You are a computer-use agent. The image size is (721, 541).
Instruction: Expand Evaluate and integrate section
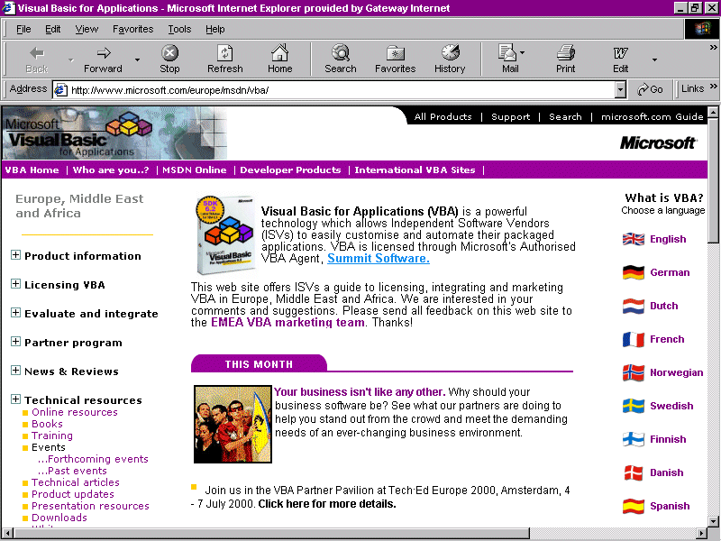click(15, 313)
